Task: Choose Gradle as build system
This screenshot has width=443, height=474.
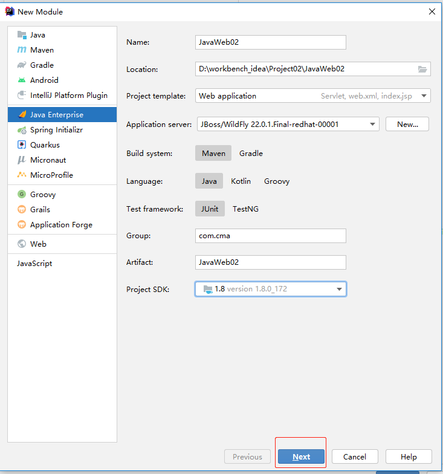Action: tap(251, 154)
